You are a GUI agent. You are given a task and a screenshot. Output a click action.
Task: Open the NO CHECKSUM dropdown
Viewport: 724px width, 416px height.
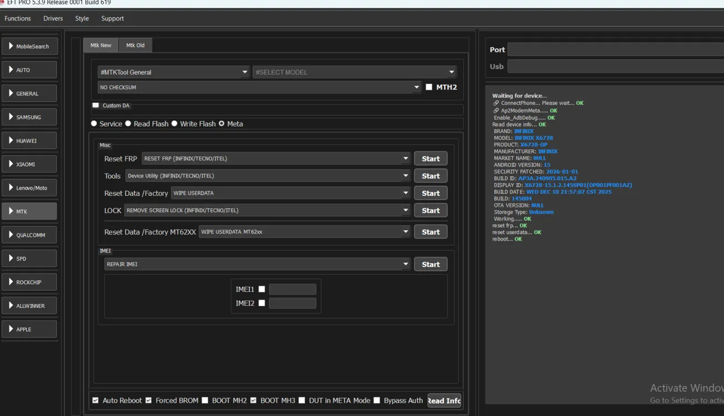tap(259, 87)
